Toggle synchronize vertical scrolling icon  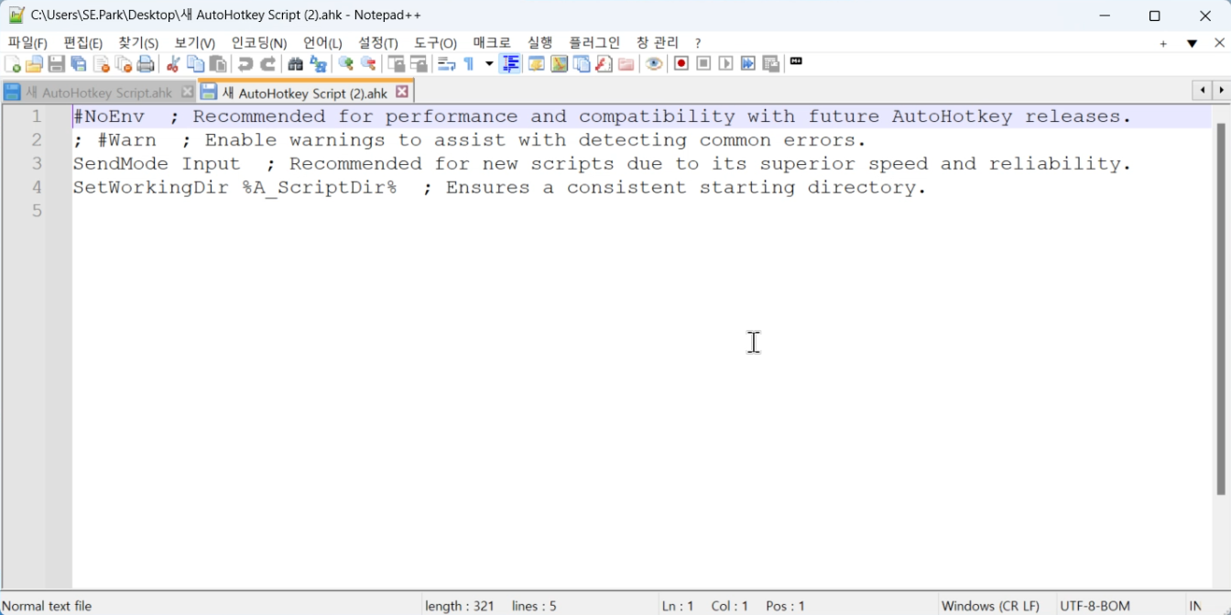point(396,64)
